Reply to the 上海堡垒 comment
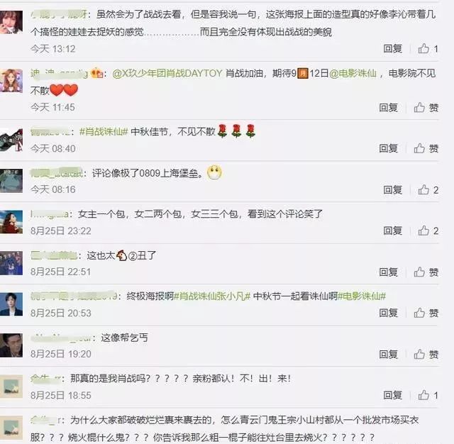Screen dimensions: 454x444 click(x=392, y=190)
